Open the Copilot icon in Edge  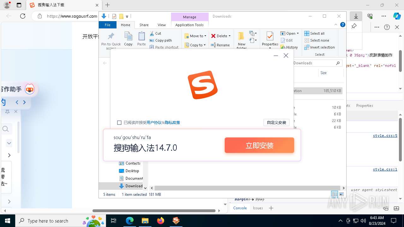(x=397, y=16)
